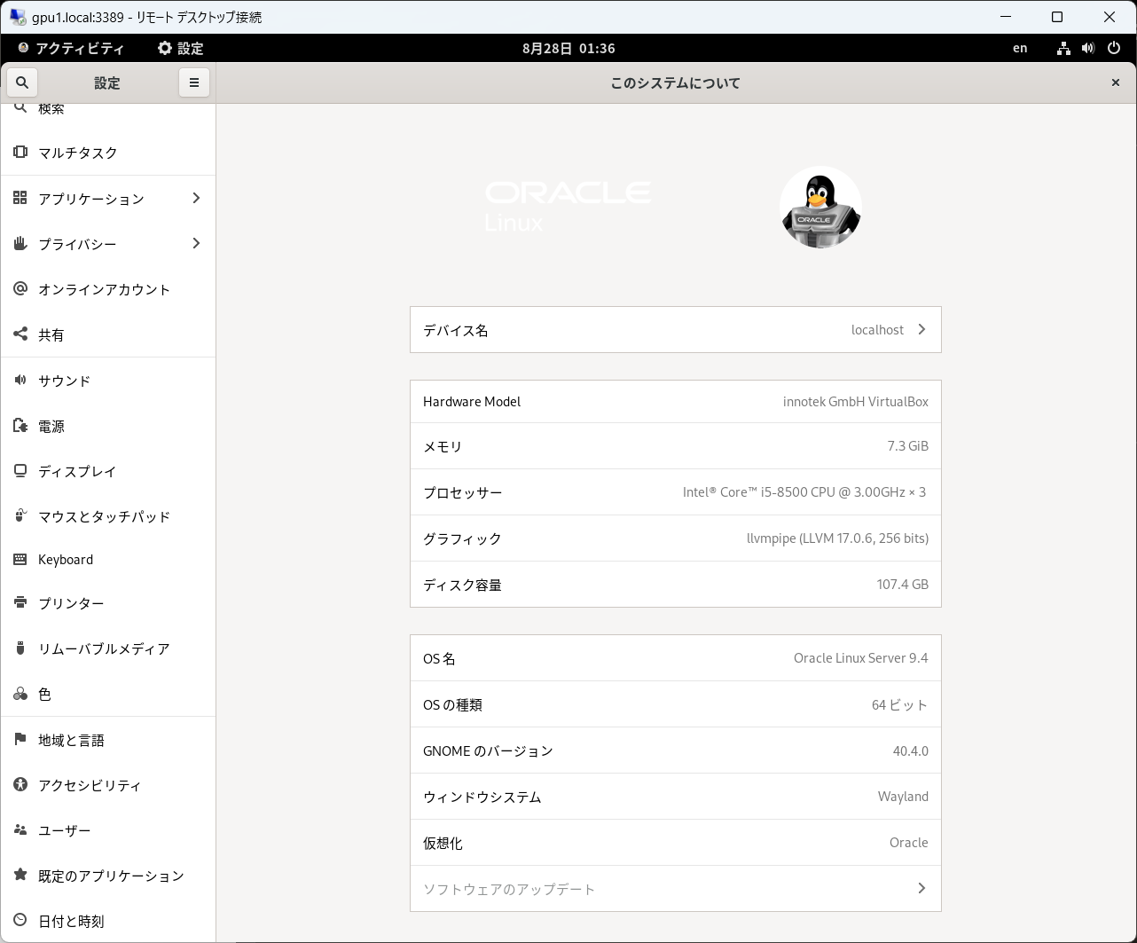This screenshot has width=1137, height=943.
Task: Open リムーバブルメディア settings
Action: tap(108, 648)
